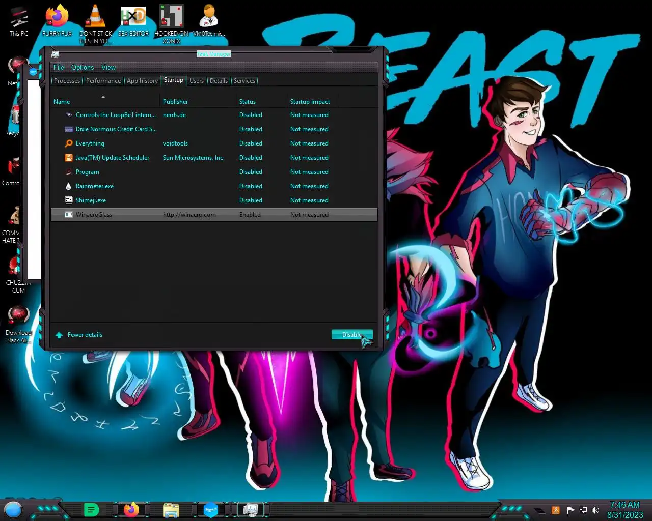
Task: Switch to the Details tab
Action: pos(219,81)
